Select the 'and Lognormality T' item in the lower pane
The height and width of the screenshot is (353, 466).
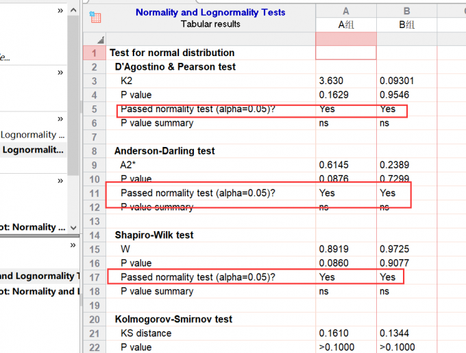pyautogui.click(x=38, y=276)
